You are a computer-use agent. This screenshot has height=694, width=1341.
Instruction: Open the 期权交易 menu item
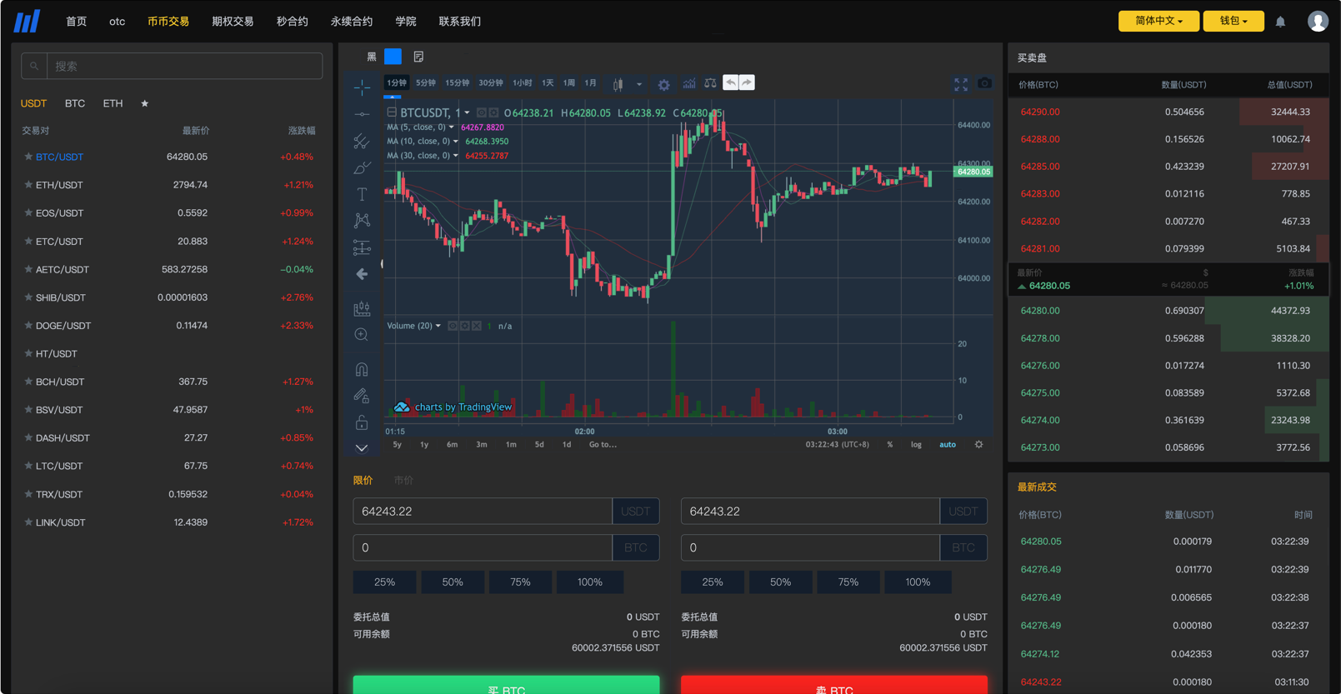tap(233, 22)
